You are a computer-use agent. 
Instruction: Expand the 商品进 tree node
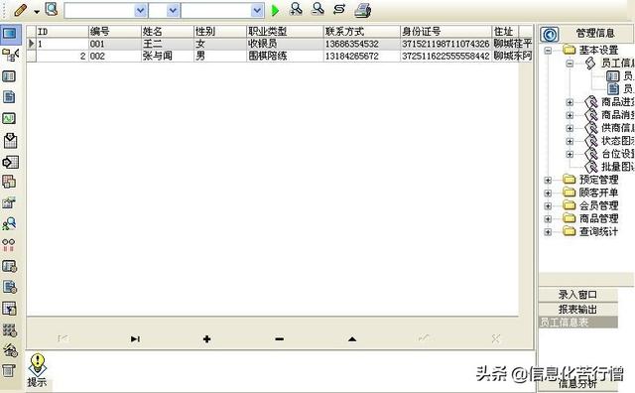(x=570, y=102)
